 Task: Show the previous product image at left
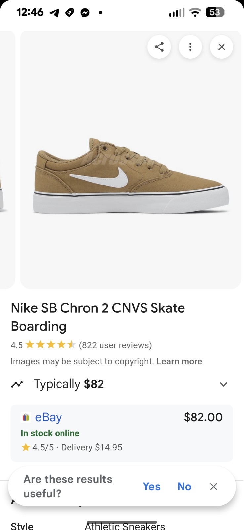[7, 159]
